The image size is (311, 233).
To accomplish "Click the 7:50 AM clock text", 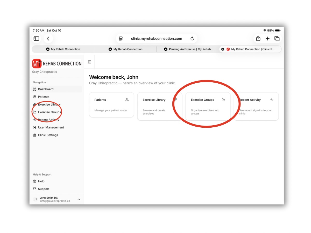I will 39,31.
